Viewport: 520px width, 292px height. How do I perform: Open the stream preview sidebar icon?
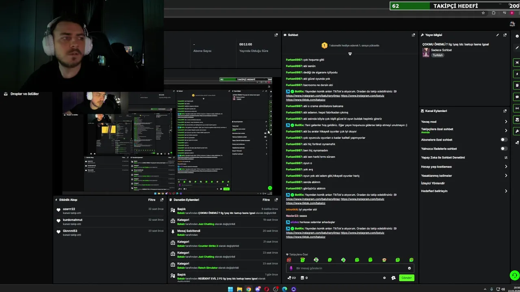tap(517, 62)
